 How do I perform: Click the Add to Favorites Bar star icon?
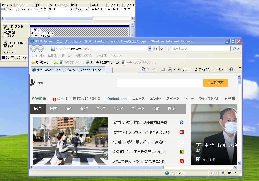click(x=56, y=62)
